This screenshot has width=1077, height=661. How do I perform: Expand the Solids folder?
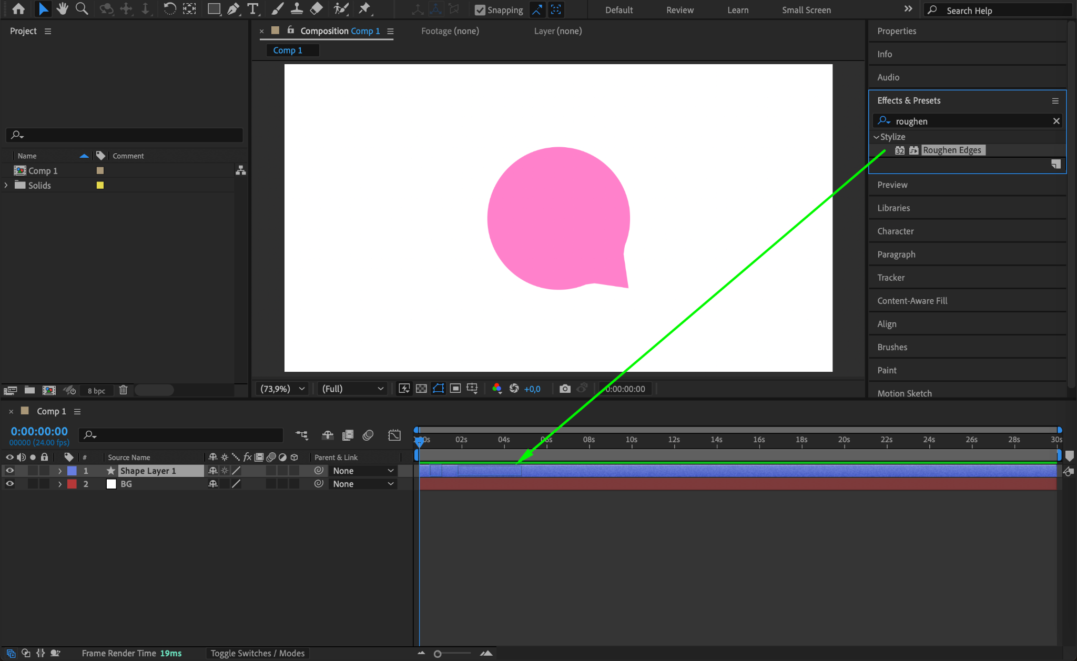[x=6, y=185]
